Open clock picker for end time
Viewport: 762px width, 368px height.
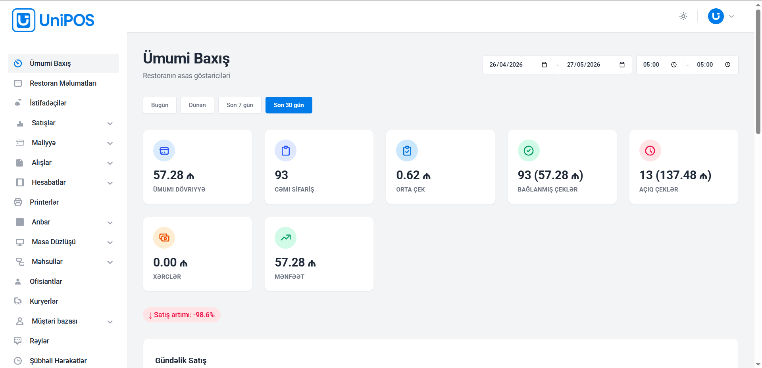(727, 65)
